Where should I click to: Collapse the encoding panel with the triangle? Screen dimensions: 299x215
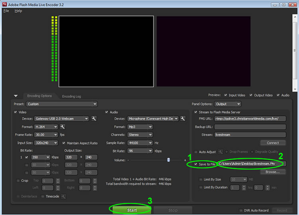[x=16, y=96]
